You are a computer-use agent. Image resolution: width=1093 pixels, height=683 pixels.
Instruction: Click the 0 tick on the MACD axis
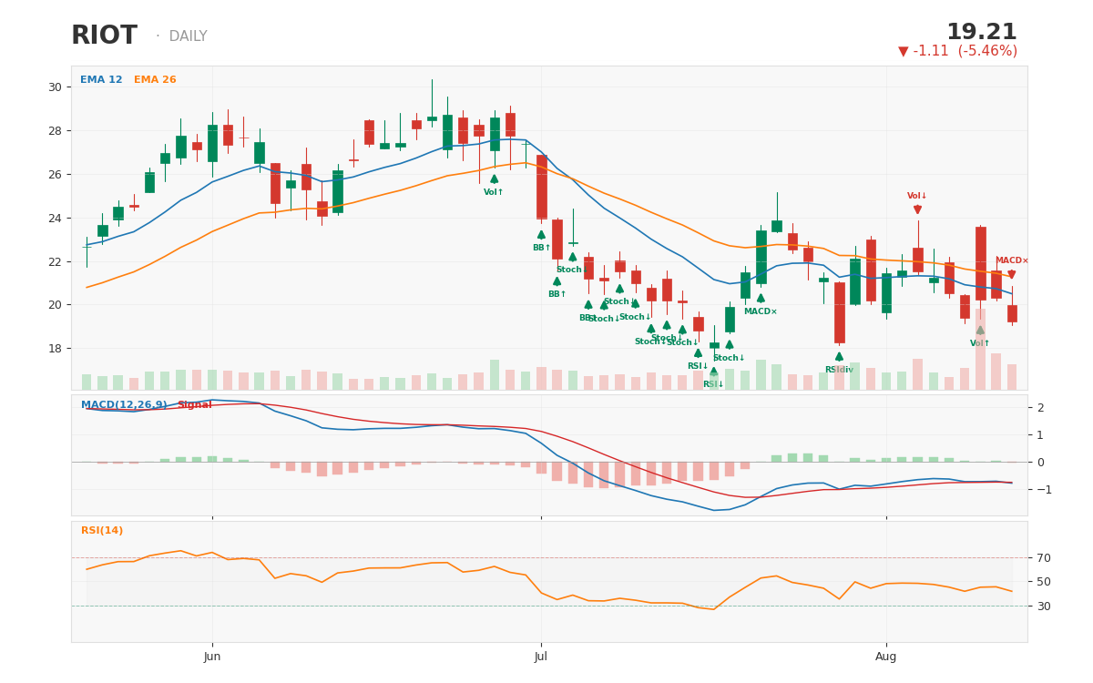(x=1040, y=463)
